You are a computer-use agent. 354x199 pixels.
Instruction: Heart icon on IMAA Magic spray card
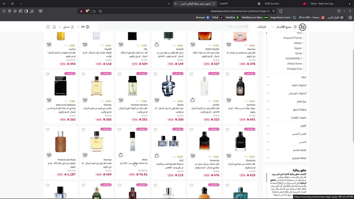point(119,130)
